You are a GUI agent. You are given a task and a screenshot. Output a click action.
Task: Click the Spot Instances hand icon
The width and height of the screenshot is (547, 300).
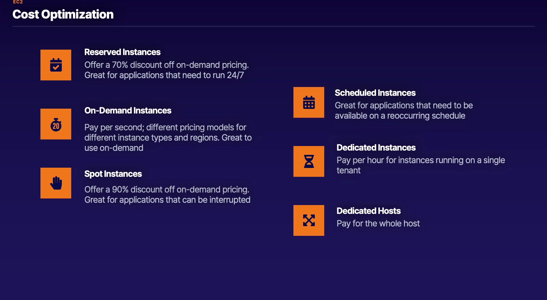pyautogui.click(x=56, y=183)
